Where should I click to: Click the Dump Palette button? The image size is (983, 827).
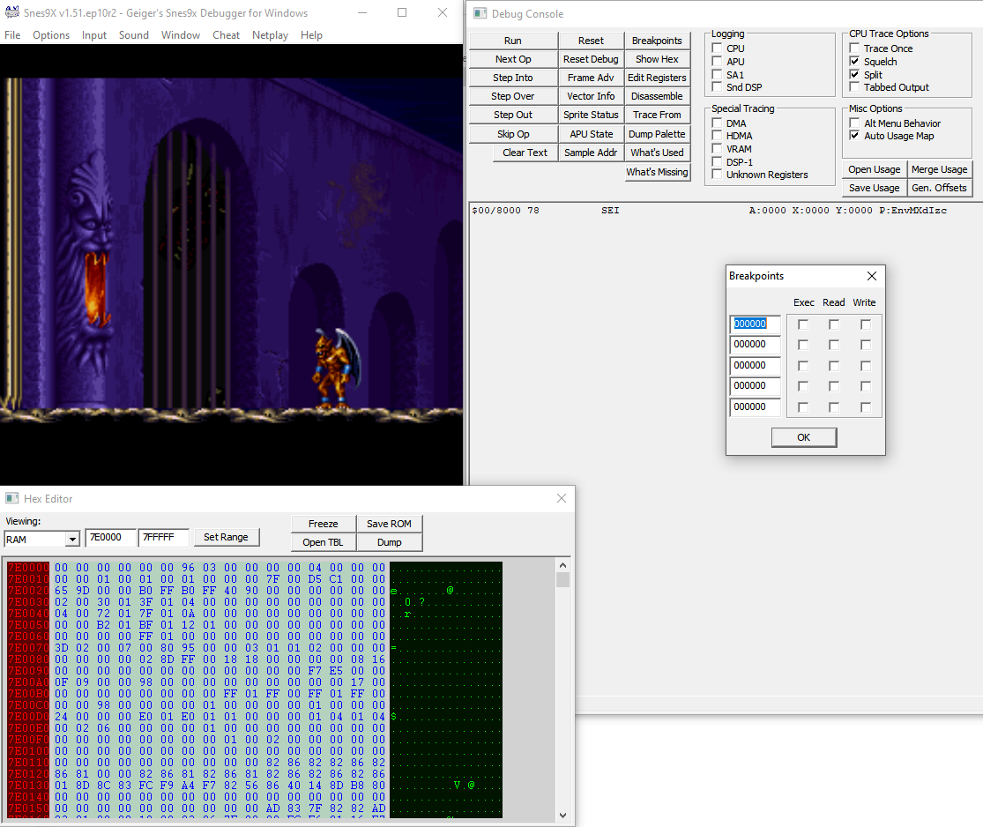click(x=657, y=134)
